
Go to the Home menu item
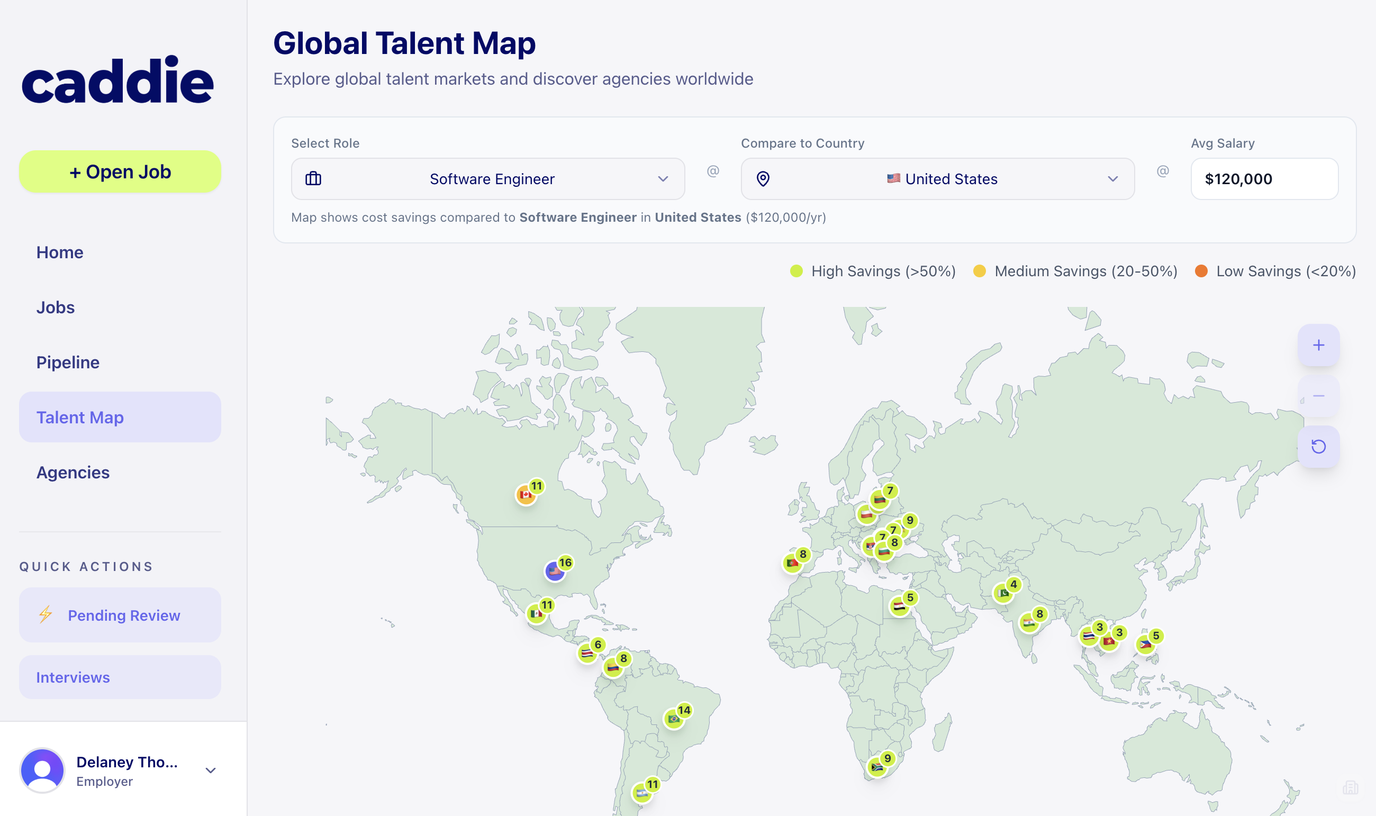click(x=60, y=252)
